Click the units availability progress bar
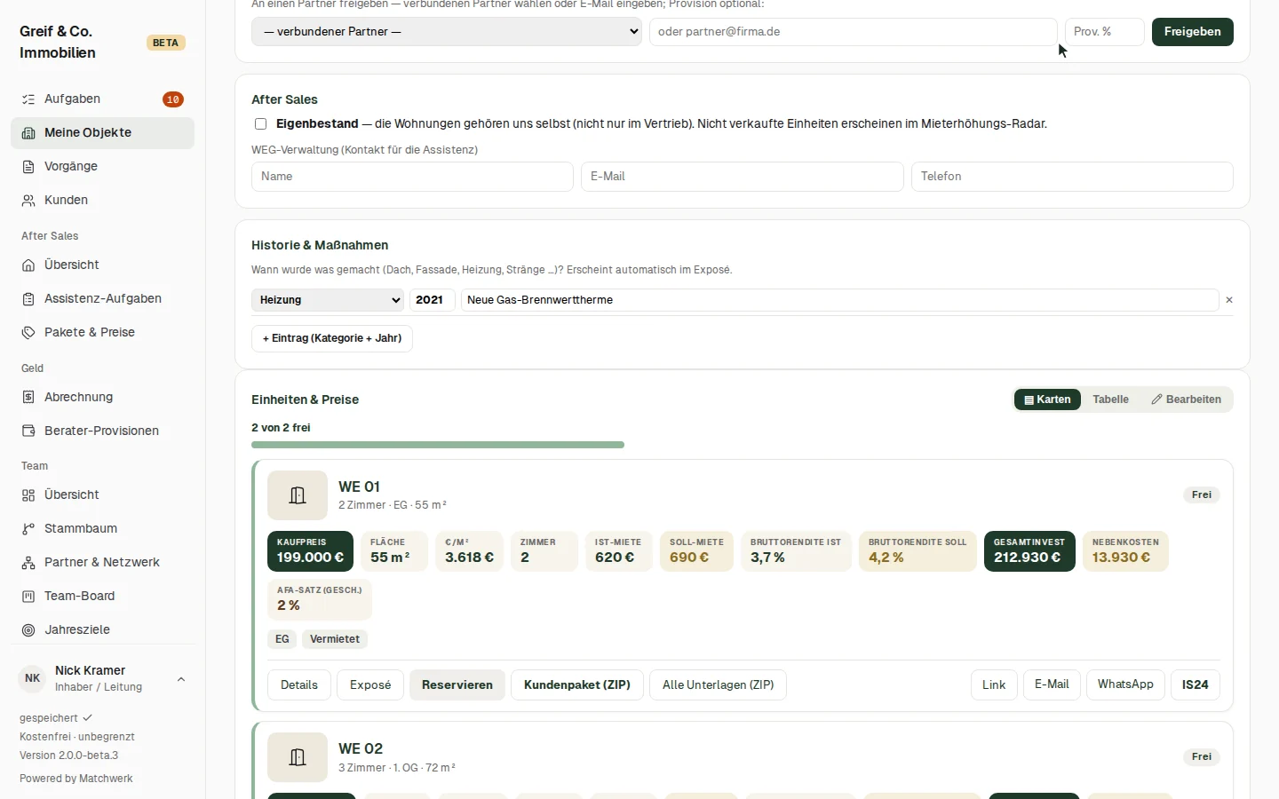 pyautogui.click(x=438, y=445)
